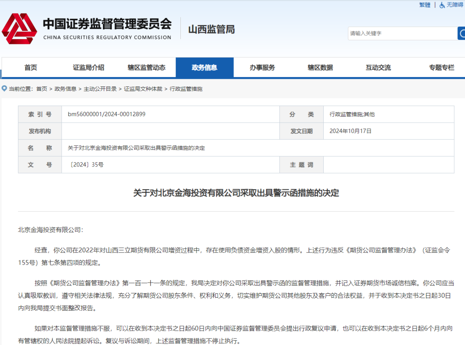465x345 pixels.
Task: Select the 政务信息 navigation tab
Action: (205, 68)
